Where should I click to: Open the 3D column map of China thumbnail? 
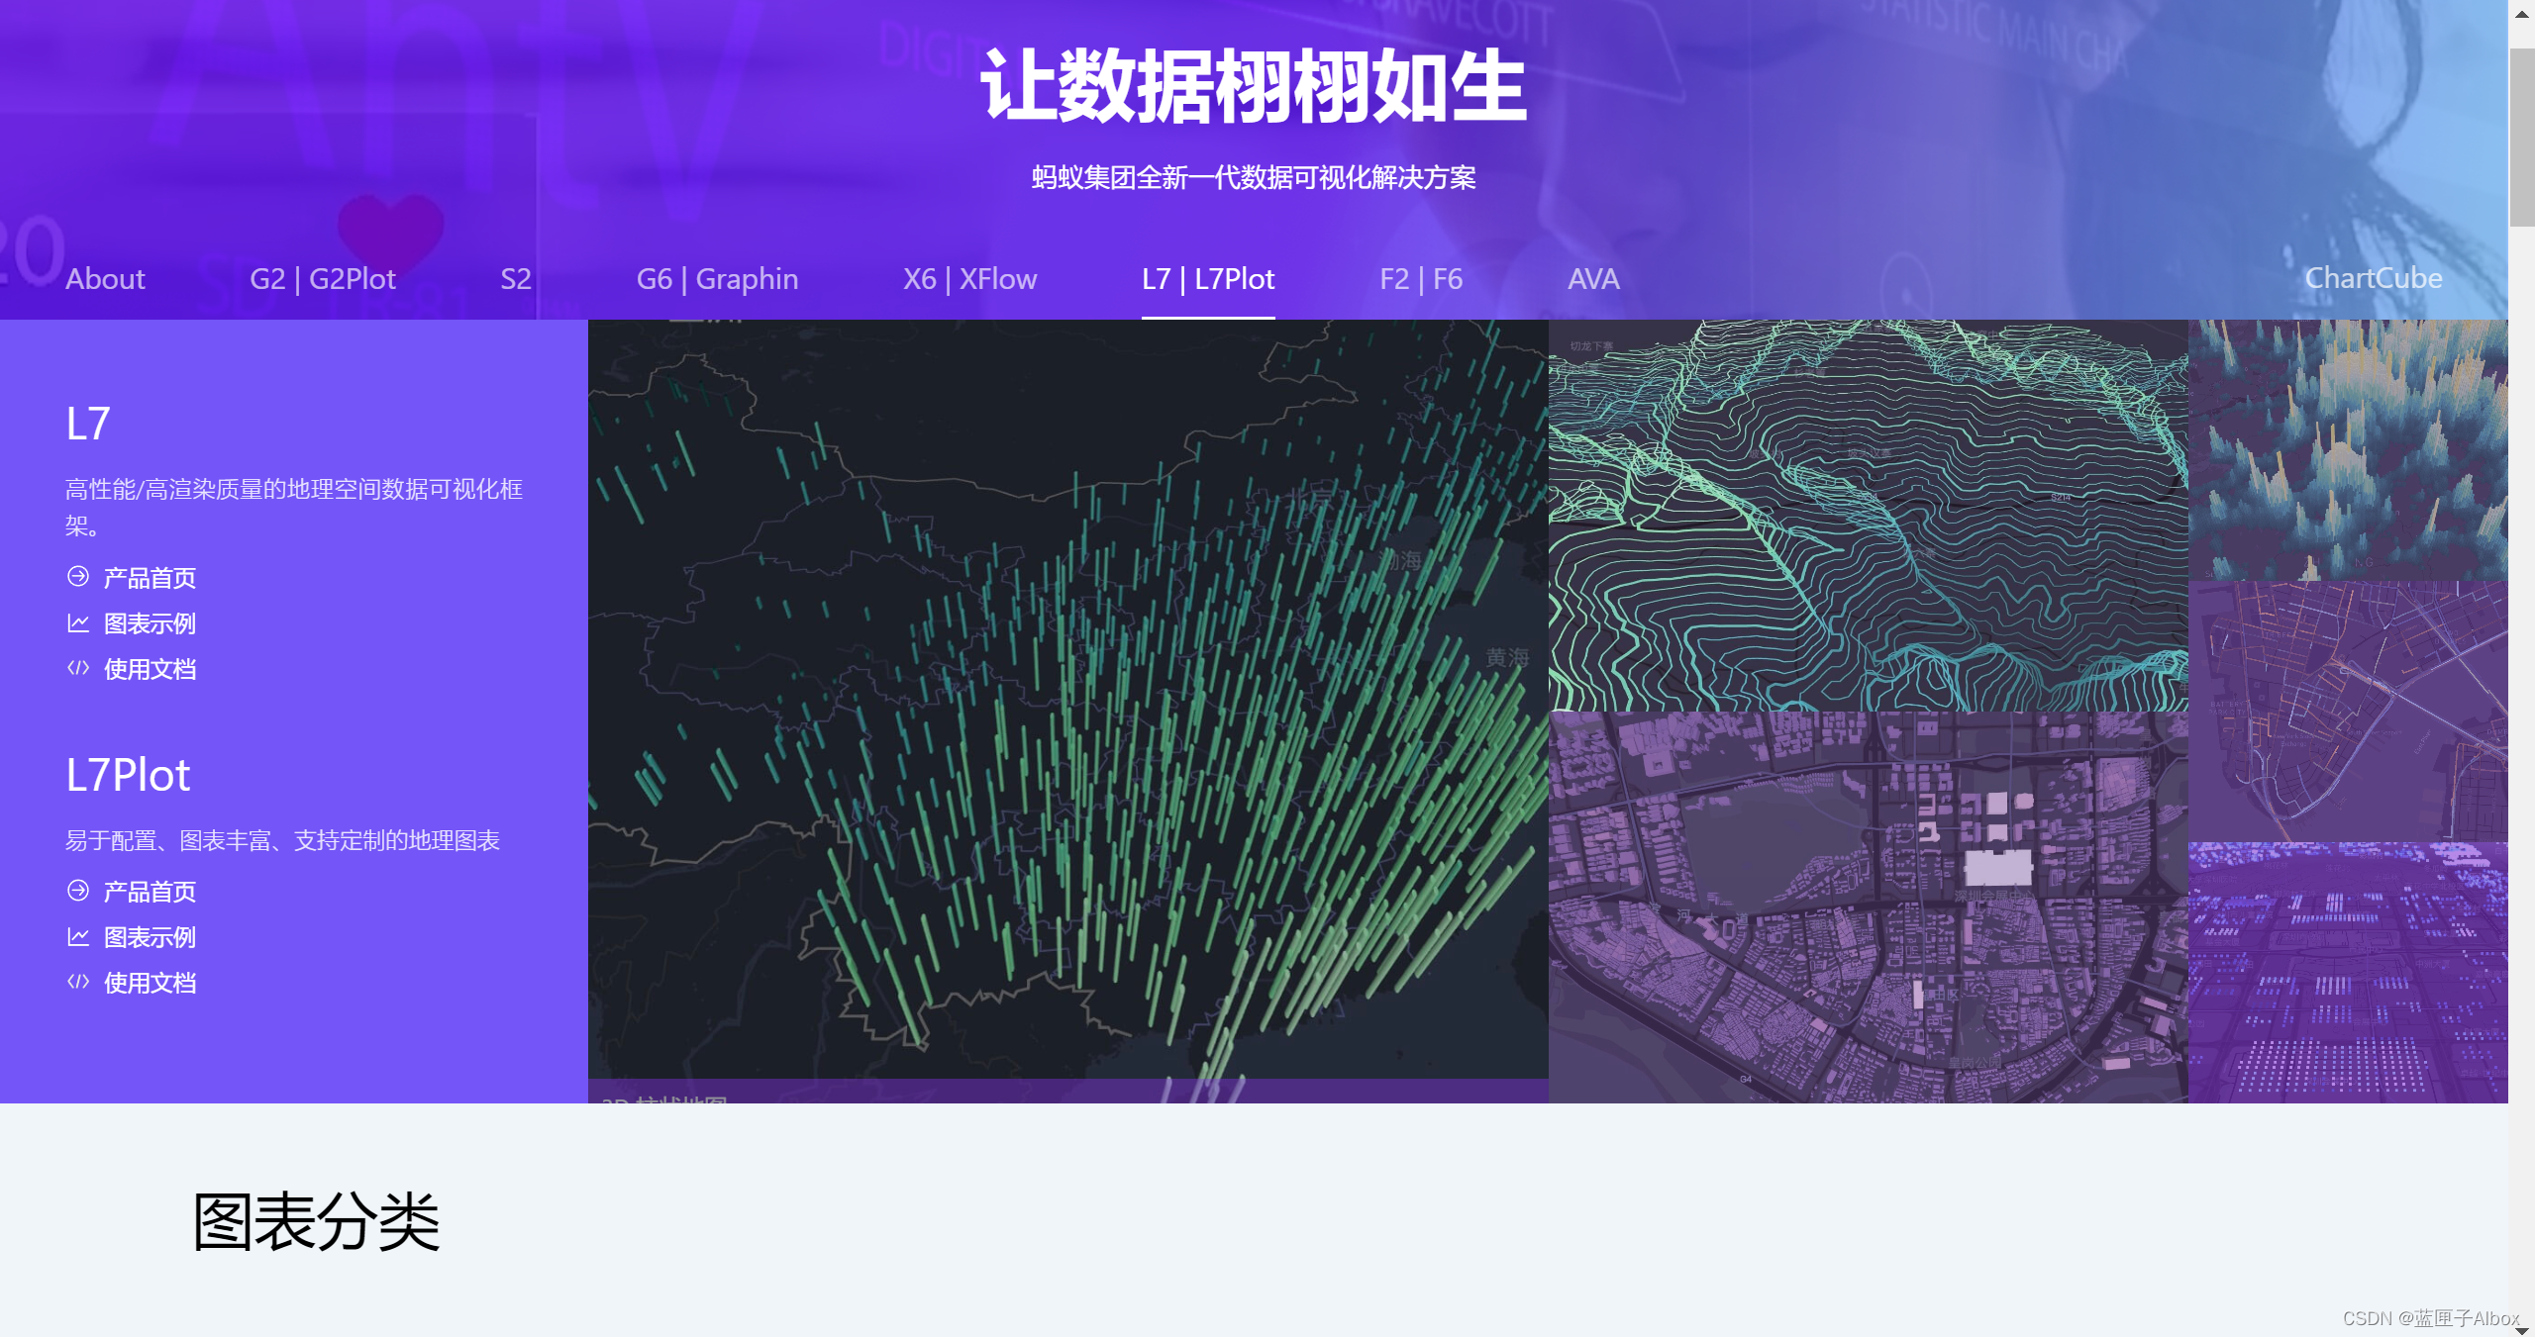pyautogui.click(x=1067, y=711)
